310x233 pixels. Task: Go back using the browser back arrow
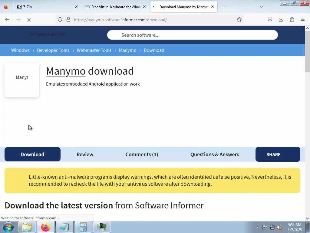7,20
